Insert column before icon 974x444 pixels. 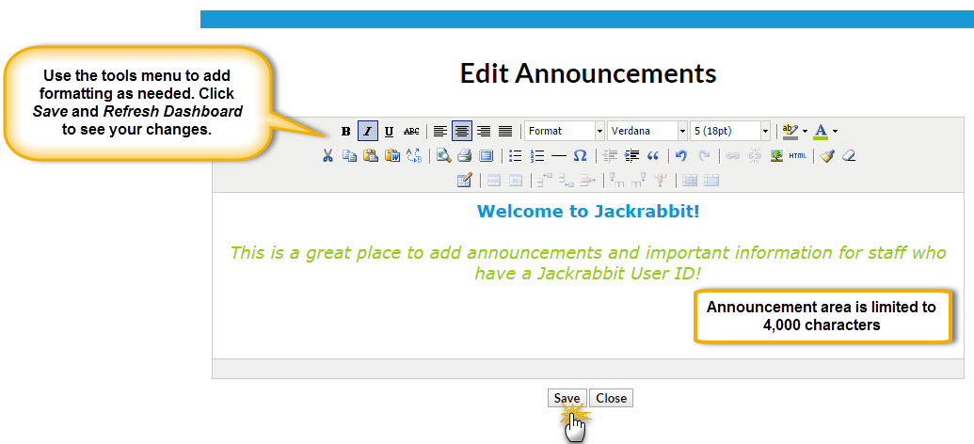(x=616, y=181)
